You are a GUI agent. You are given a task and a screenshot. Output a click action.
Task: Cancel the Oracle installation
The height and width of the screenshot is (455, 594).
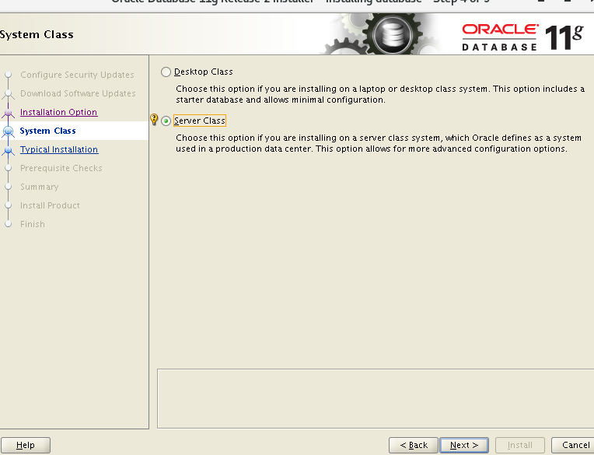point(575,445)
